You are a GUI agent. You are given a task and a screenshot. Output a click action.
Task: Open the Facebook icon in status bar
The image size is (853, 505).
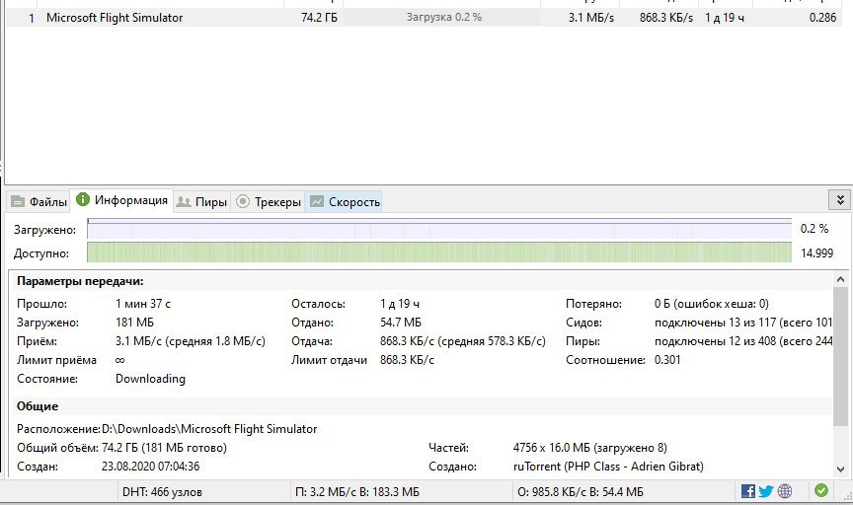point(748,491)
